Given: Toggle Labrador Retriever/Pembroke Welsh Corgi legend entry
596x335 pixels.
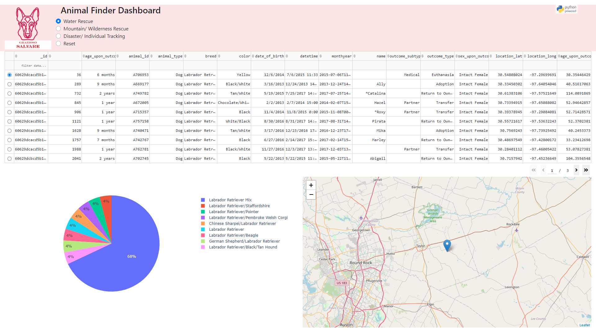Looking at the screenshot, I should 244,218.
